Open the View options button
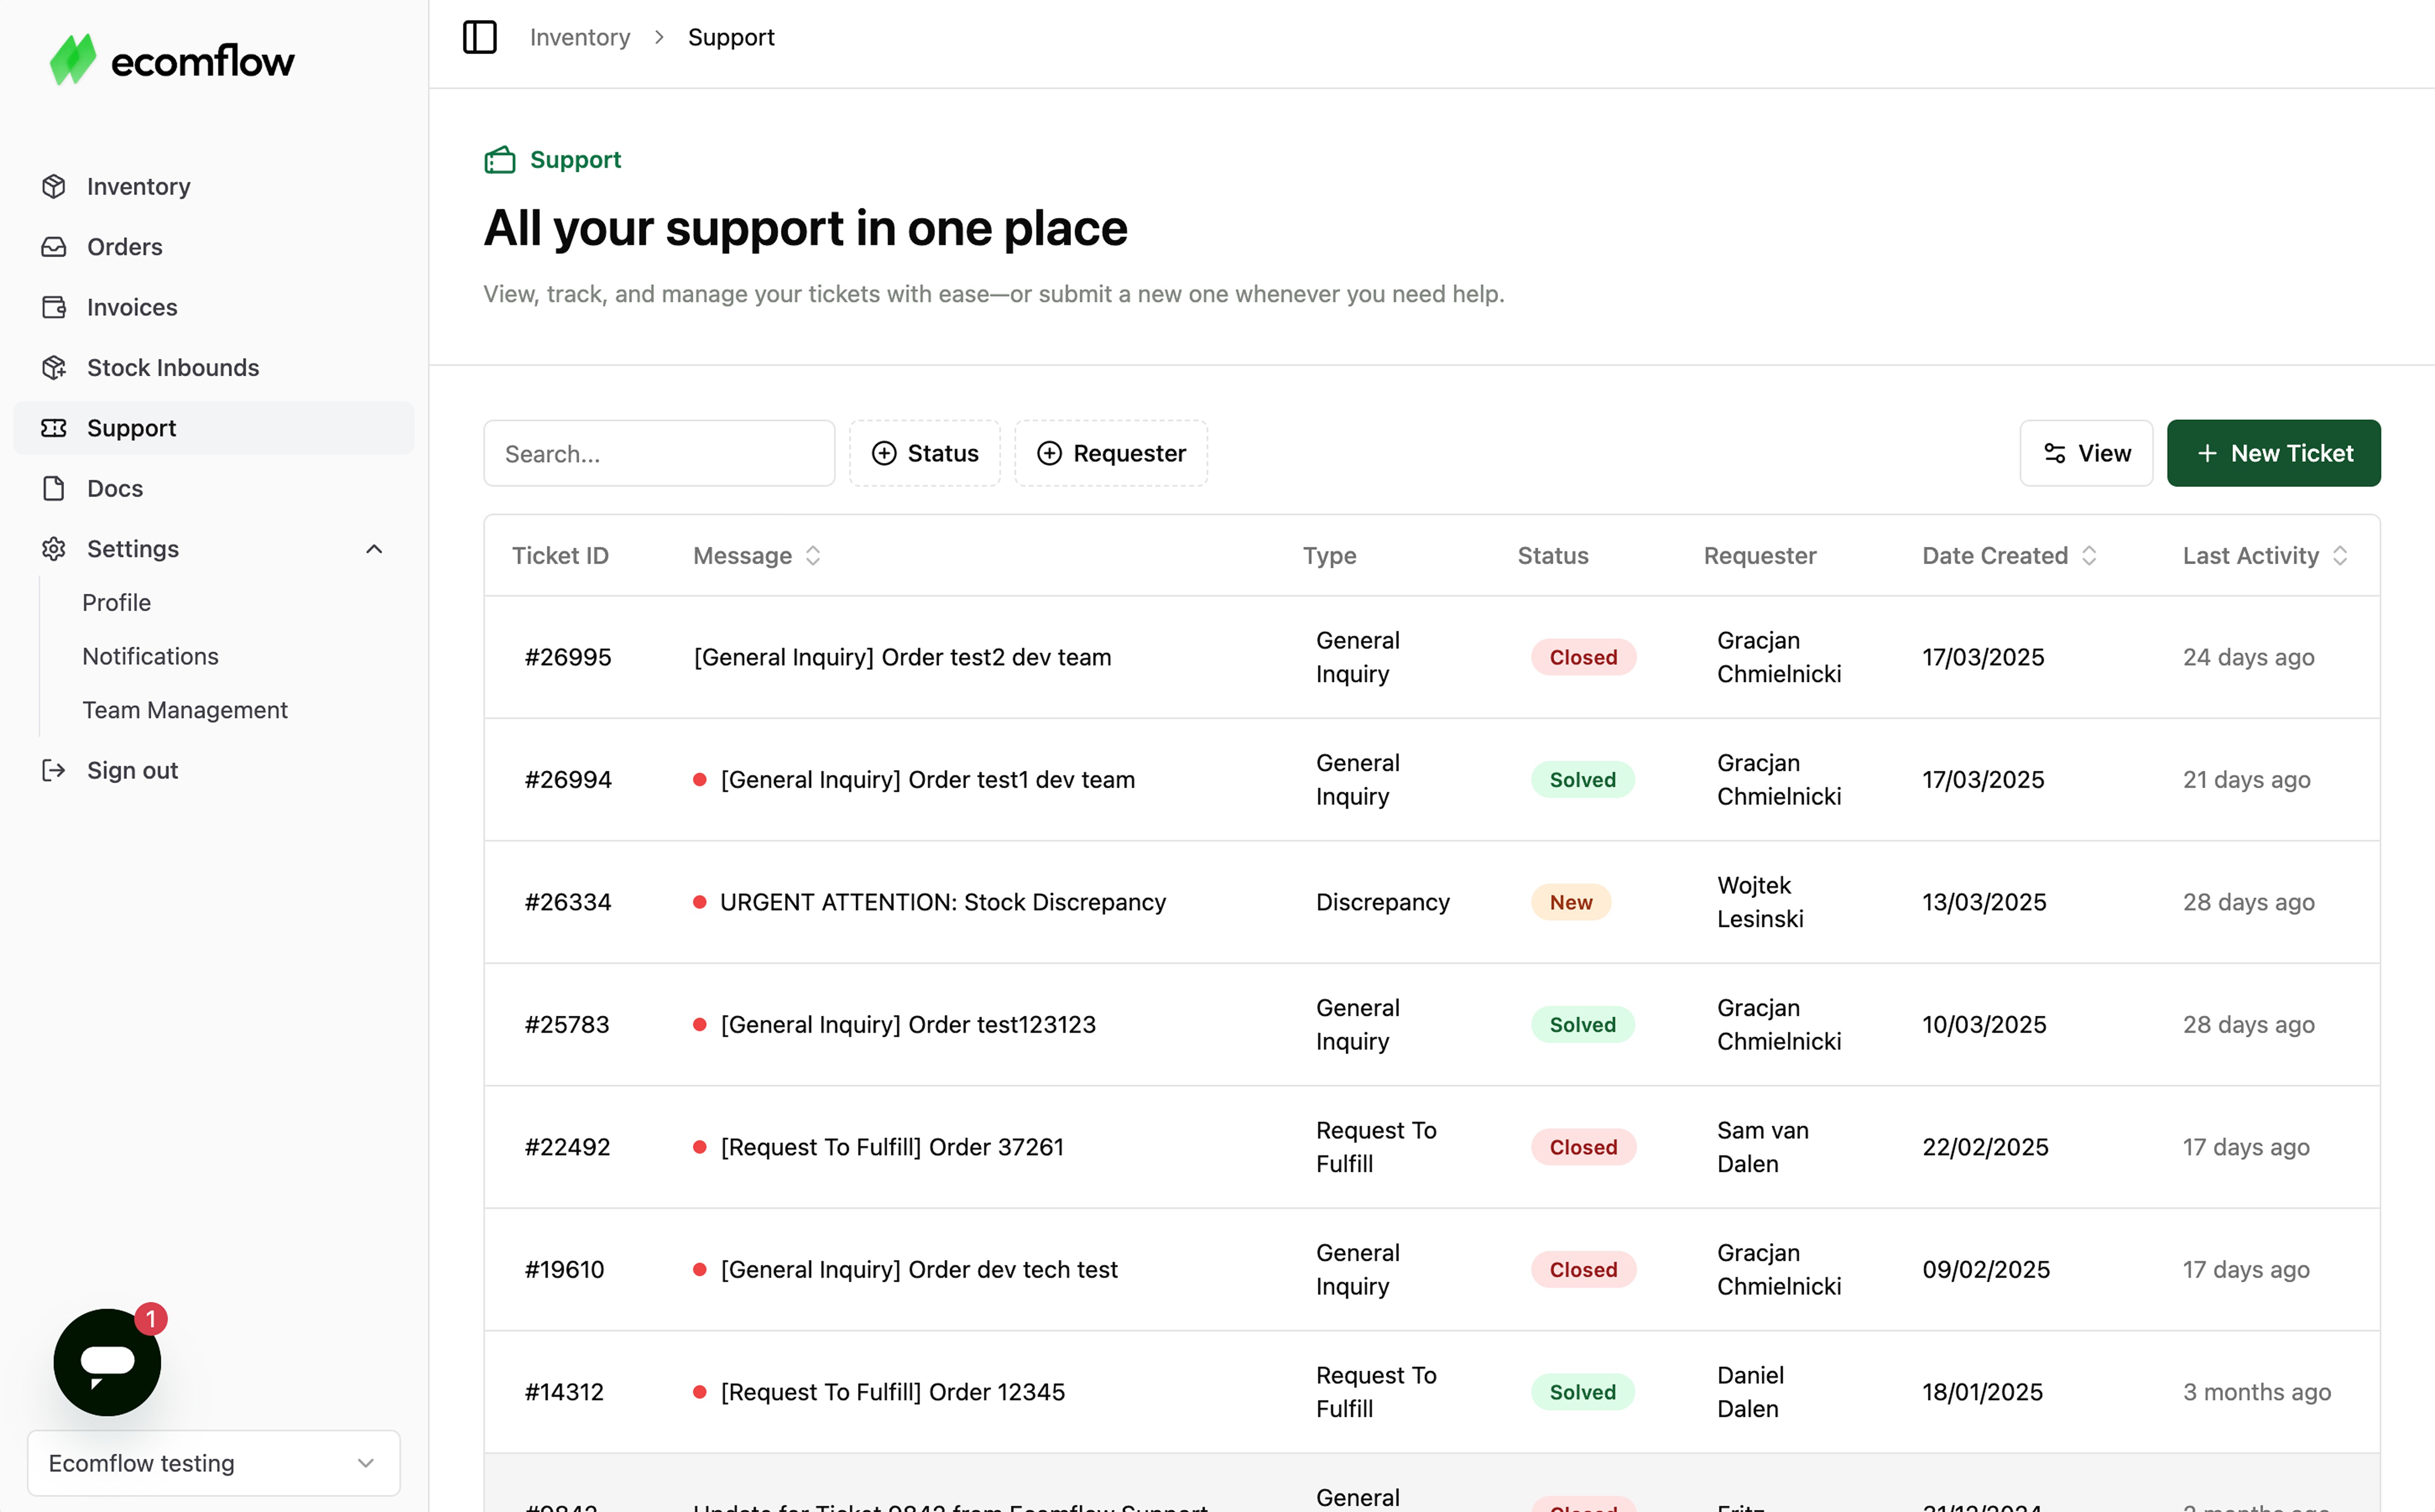The width and height of the screenshot is (2435, 1512). tap(2086, 453)
